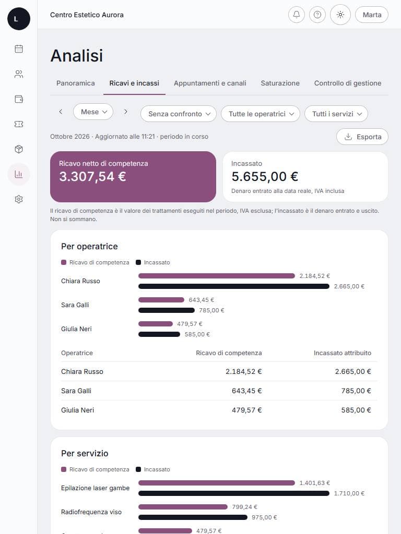Click Giulia Neri dark bar 585,00 €

[x=159, y=334]
